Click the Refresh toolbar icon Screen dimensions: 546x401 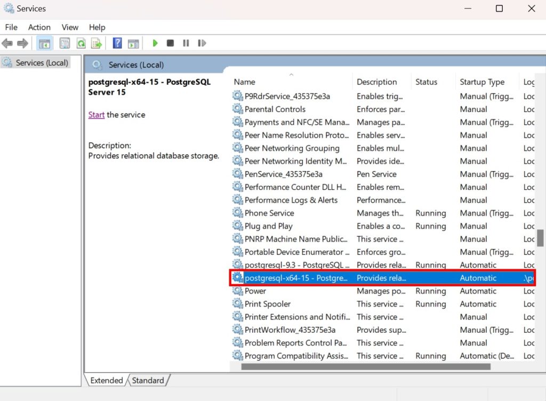coord(81,43)
